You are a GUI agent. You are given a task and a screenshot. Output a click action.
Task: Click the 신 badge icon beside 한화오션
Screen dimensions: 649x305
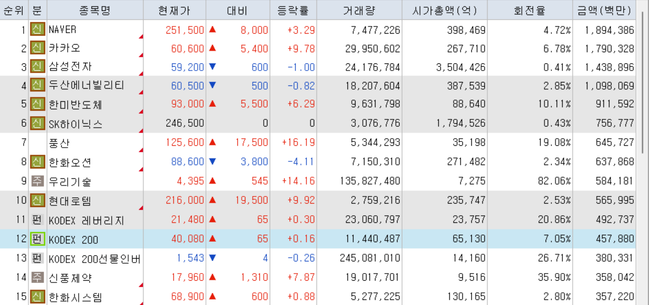click(37, 161)
